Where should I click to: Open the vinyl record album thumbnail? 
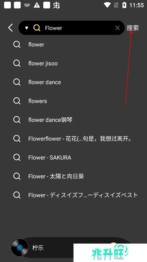[20, 248]
